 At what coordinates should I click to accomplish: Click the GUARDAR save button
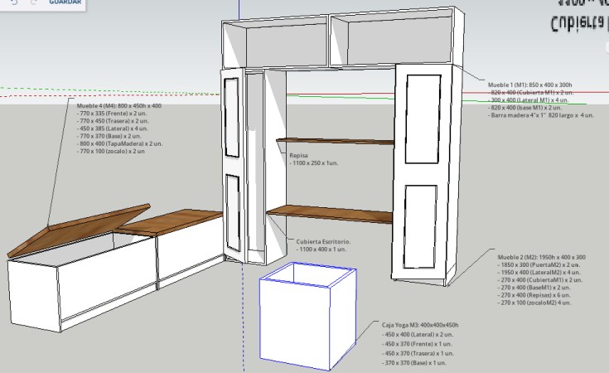[65, 2]
